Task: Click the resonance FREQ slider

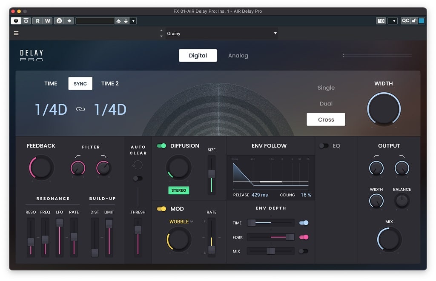Action: [x=45, y=237]
